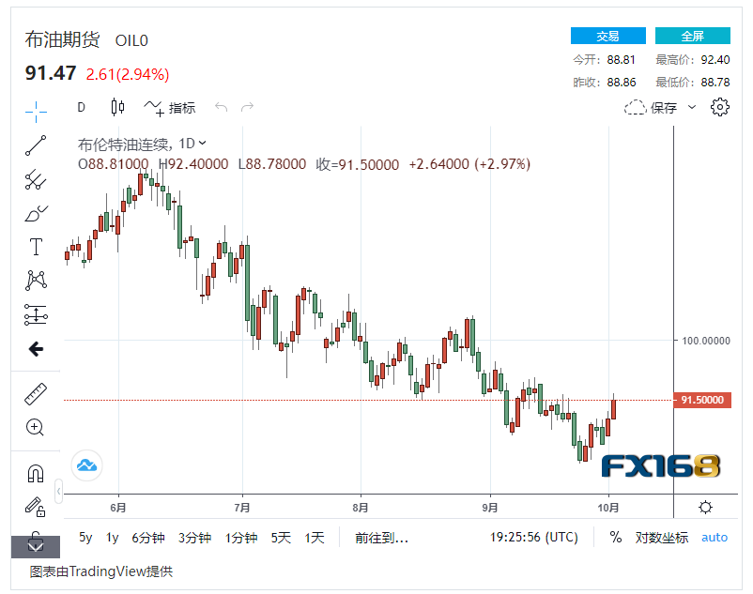Open the 保存 save dropdown chevron

[692, 108]
